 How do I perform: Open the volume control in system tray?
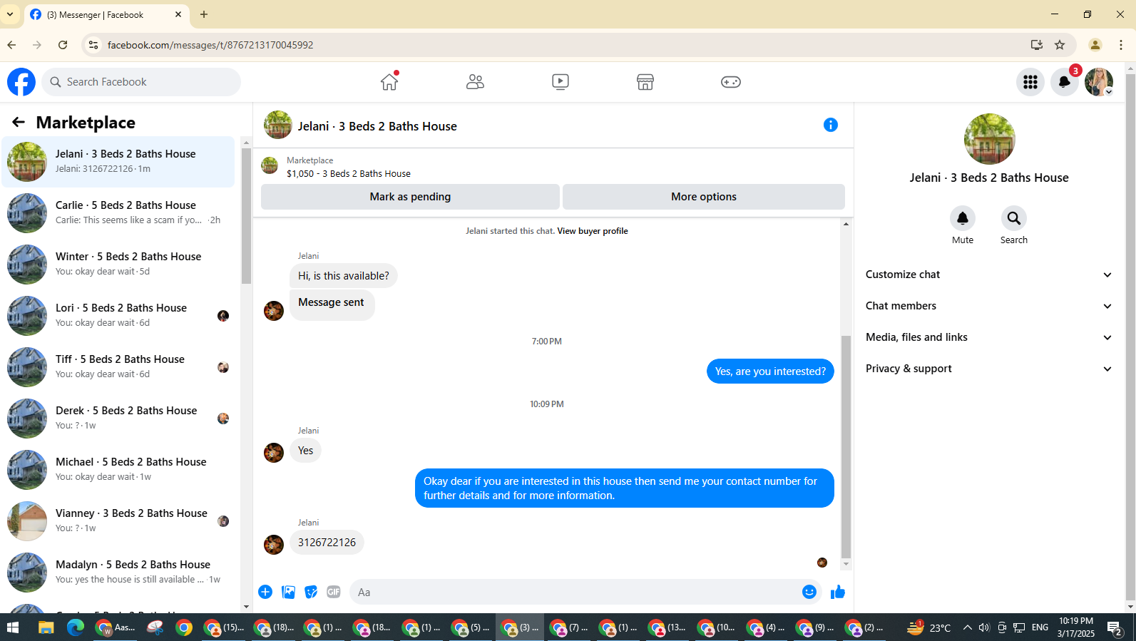coord(984,627)
